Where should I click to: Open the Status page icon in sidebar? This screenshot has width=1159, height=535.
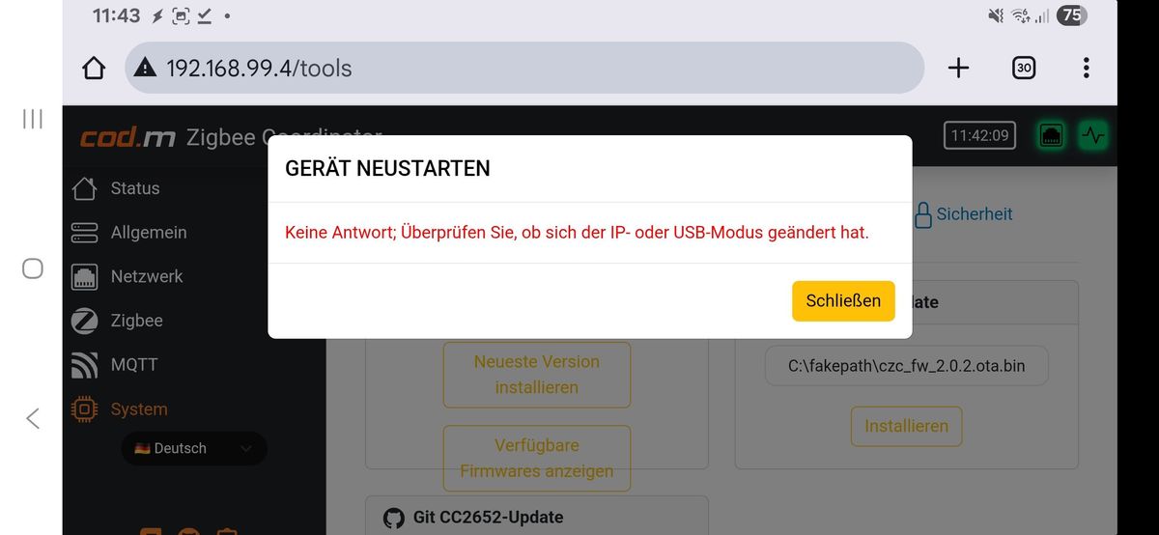coord(85,188)
